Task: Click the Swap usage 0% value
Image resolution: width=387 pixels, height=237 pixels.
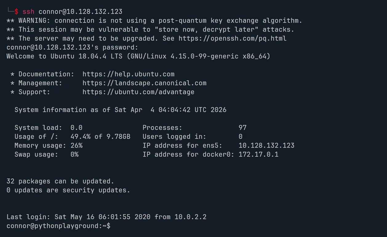Action: coord(75,155)
